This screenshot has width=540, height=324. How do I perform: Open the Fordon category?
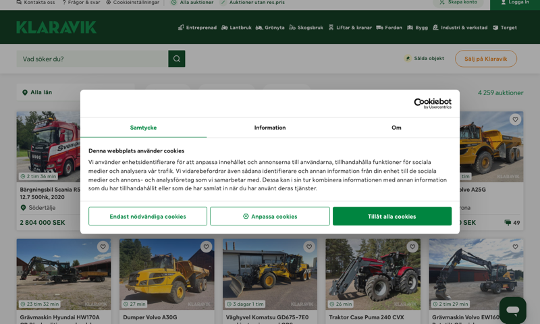click(x=389, y=28)
